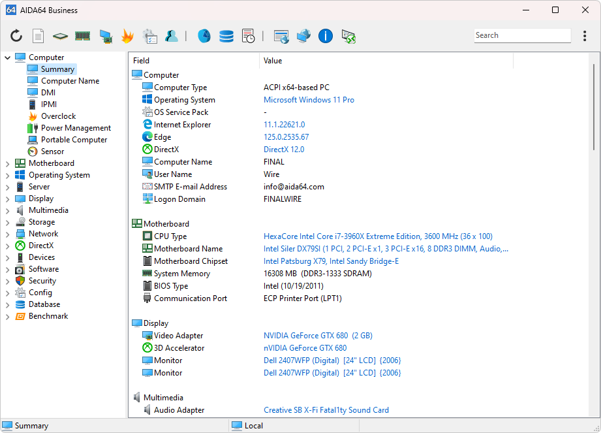Click in the Search input field
The image size is (601, 433).
click(x=521, y=36)
